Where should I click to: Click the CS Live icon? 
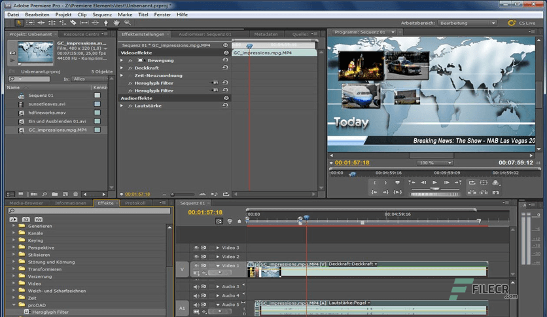point(511,24)
